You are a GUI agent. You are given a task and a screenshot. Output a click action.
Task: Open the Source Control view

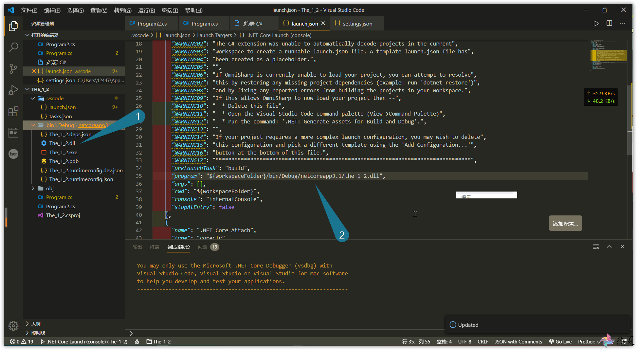coord(13,69)
